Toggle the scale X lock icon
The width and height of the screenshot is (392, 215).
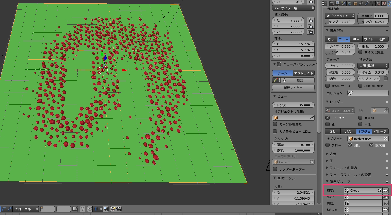310,20
